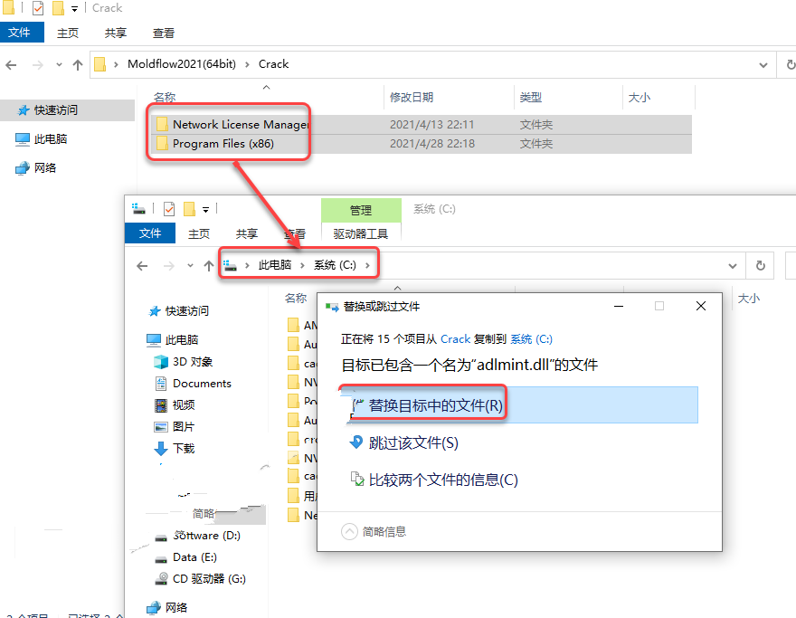Switch to 主页 tab in the 系统 (C:) window
This screenshot has height=618, width=796.
pyautogui.click(x=198, y=233)
